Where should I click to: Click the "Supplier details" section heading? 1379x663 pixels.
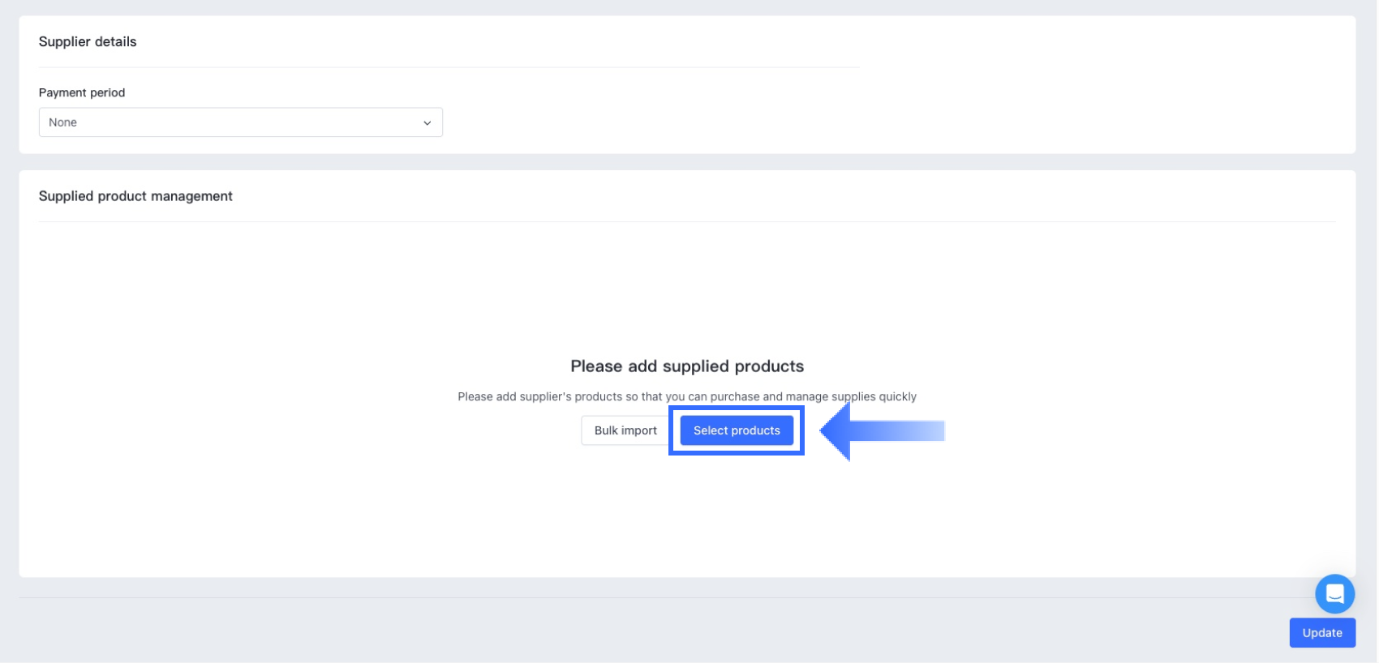point(88,42)
